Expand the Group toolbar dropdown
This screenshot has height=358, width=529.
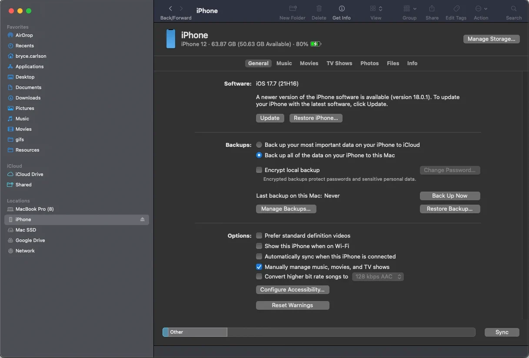[x=409, y=9]
